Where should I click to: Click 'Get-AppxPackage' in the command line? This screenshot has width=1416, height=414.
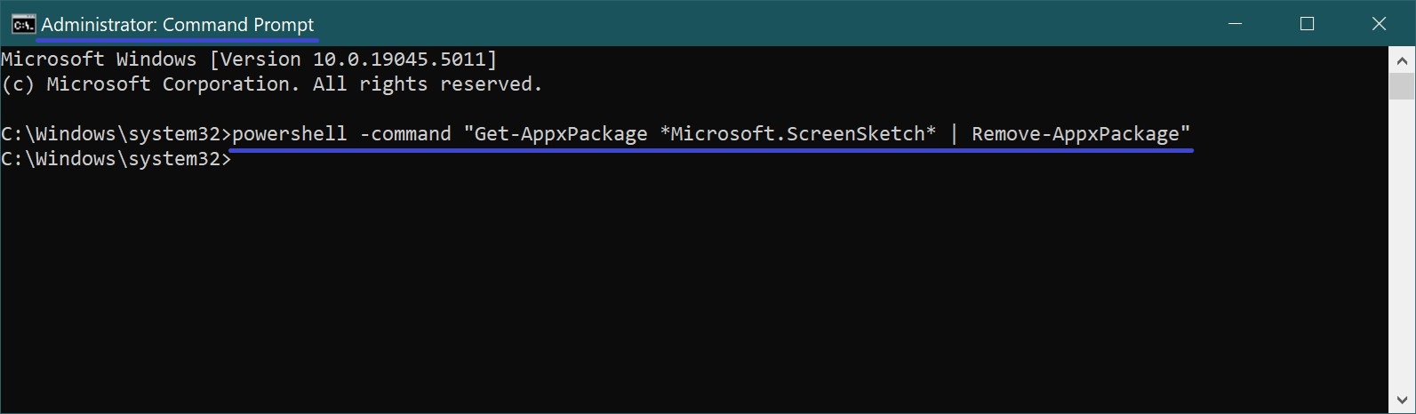coord(561,134)
